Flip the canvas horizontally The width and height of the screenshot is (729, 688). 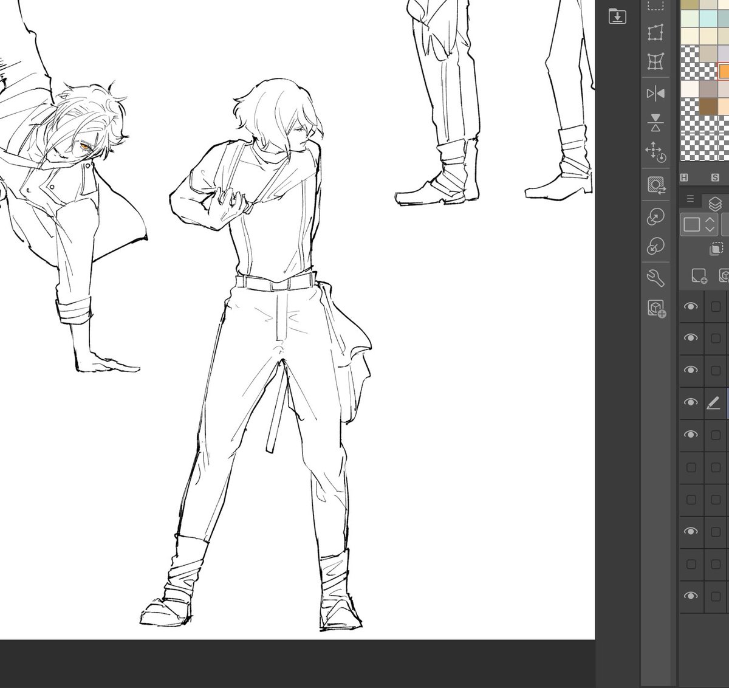pyautogui.click(x=655, y=94)
